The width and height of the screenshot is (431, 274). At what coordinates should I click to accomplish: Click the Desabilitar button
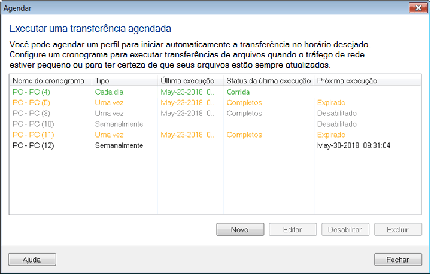[x=345, y=230]
